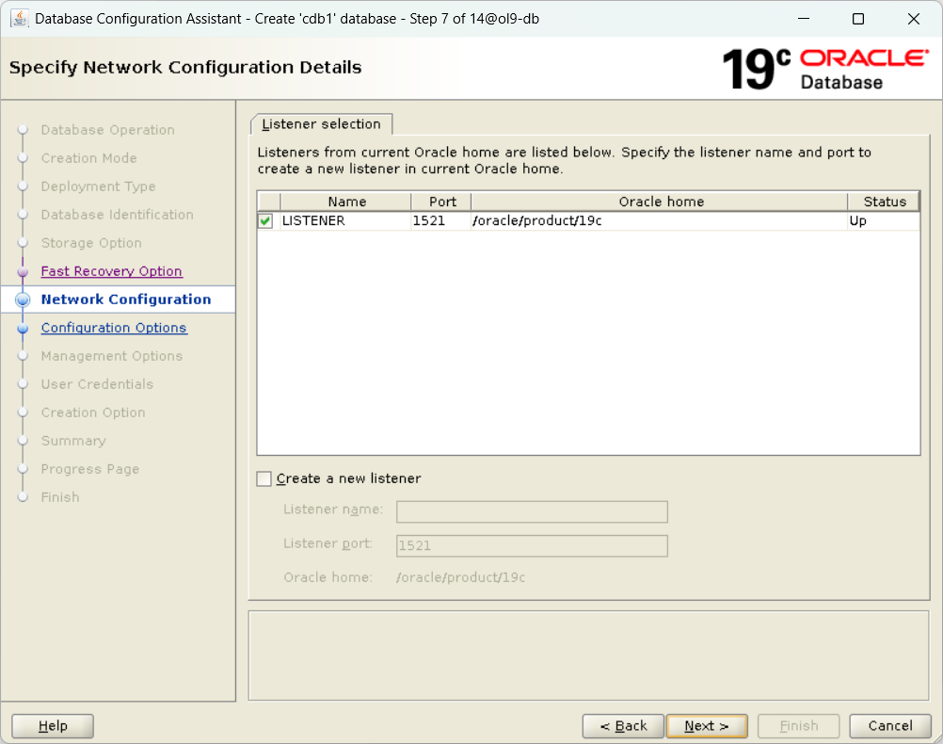The height and width of the screenshot is (744, 943).
Task: Click Creation Mode step in sidebar
Action: pyautogui.click(x=89, y=158)
